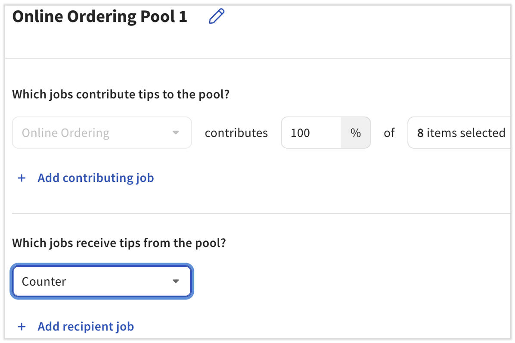
Task: Click the number 100 in percentage box
Action: 300,133
